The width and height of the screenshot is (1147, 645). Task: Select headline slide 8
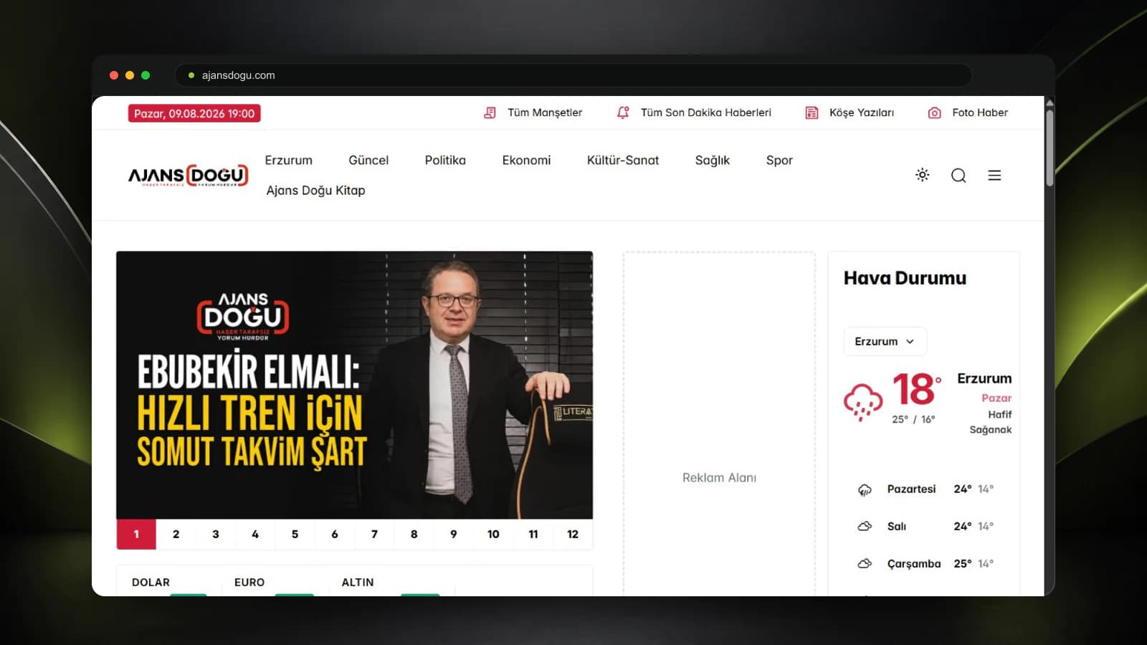(x=414, y=534)
